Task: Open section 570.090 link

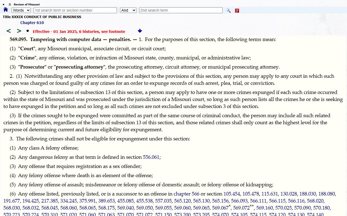Action: 303,208
